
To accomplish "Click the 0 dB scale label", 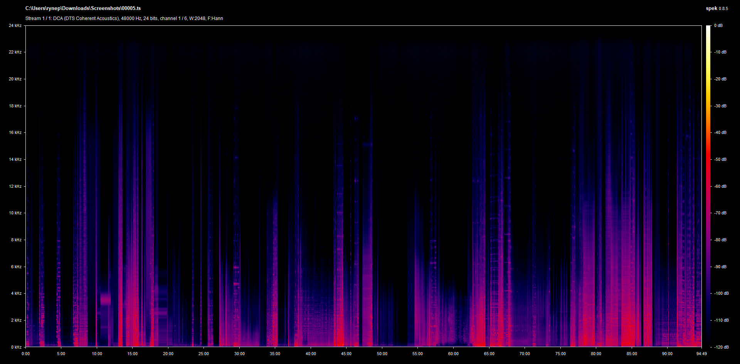I will [718, 26].
